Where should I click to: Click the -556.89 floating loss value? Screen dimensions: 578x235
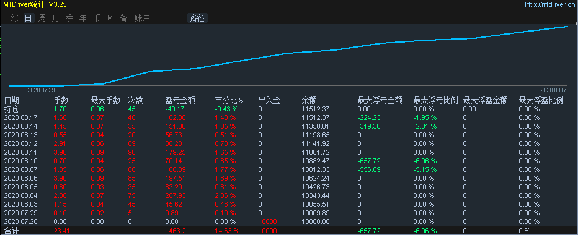click(x=369, y=169)
